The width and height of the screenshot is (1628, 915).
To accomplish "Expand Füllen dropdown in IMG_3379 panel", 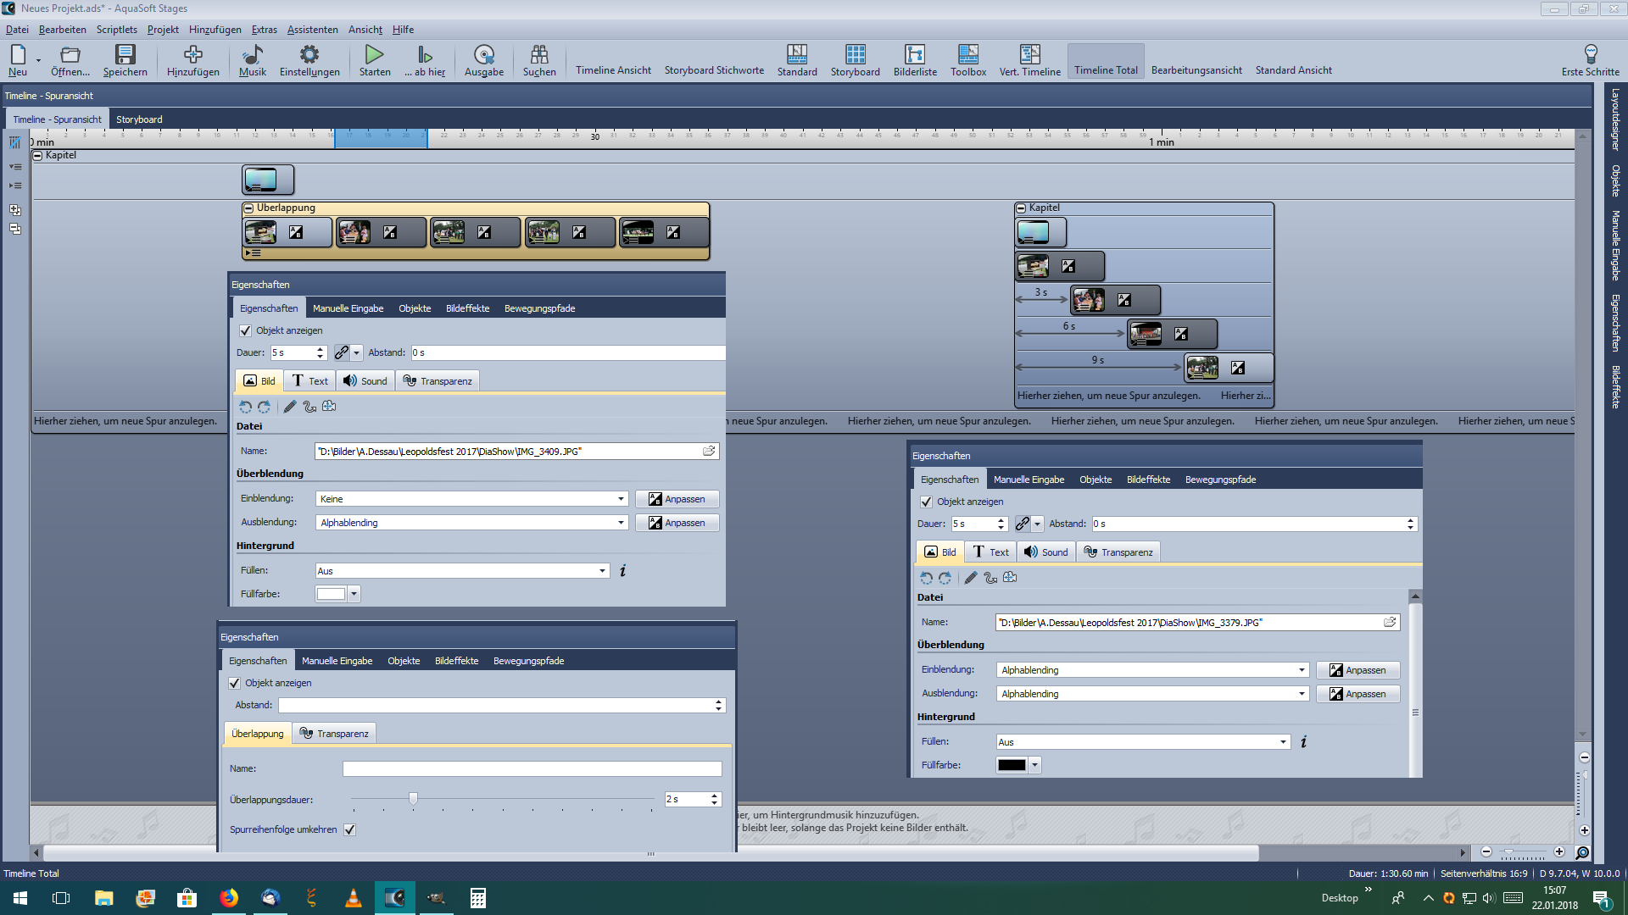I will [1143, 742].
